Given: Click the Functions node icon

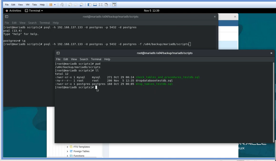Looking at the screenshot, I should tap(71, 156).
